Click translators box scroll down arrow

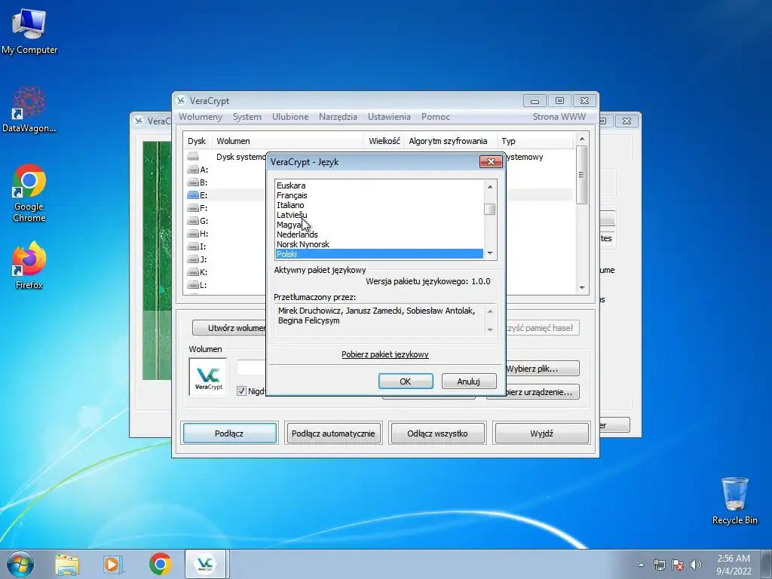(x=490, y=329)
